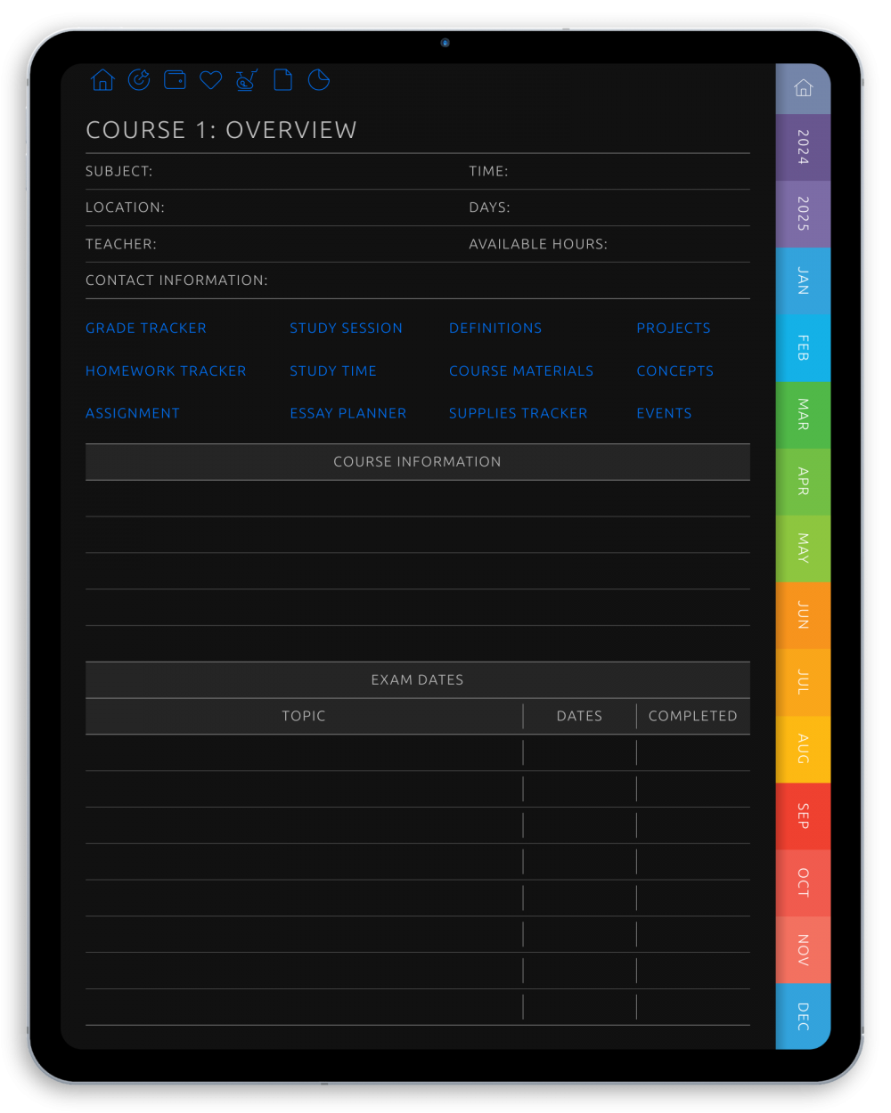Check the completed box for the second exam
891x1113 pixels.
coord(693,788)
